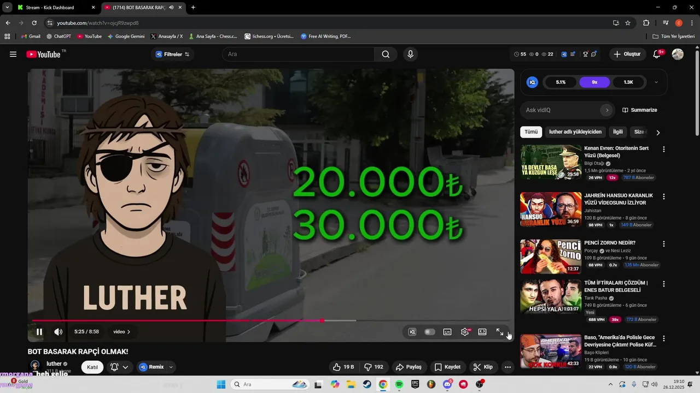Screen dimensions: 700x393
Task: Select the Tümü filter chip
Action: [x=531, y=132]
